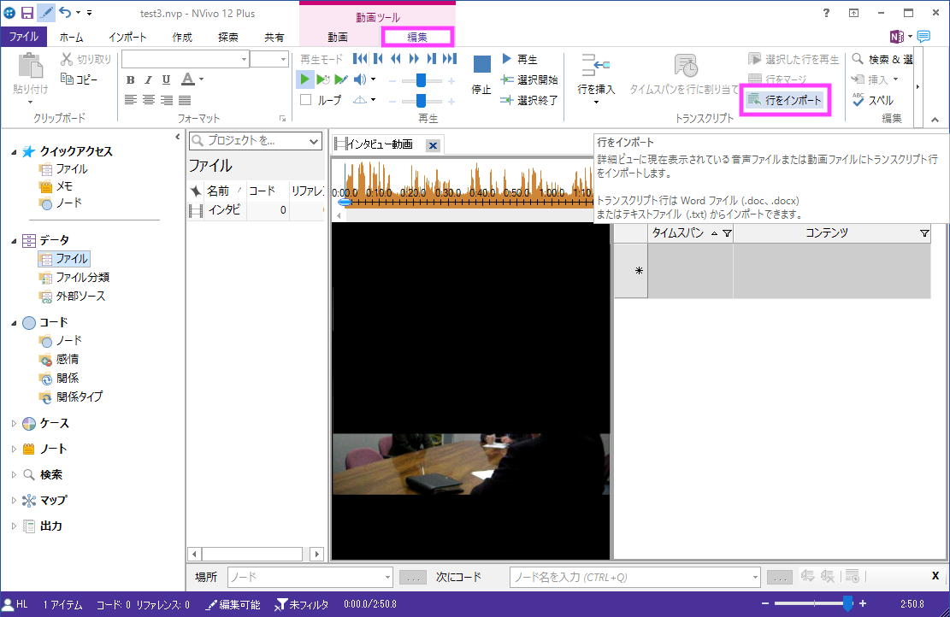Image resolution: width=950 pixels, height=617 pixels.
Task: Click the プロジェクトを search field
Action: click(255, 140)
